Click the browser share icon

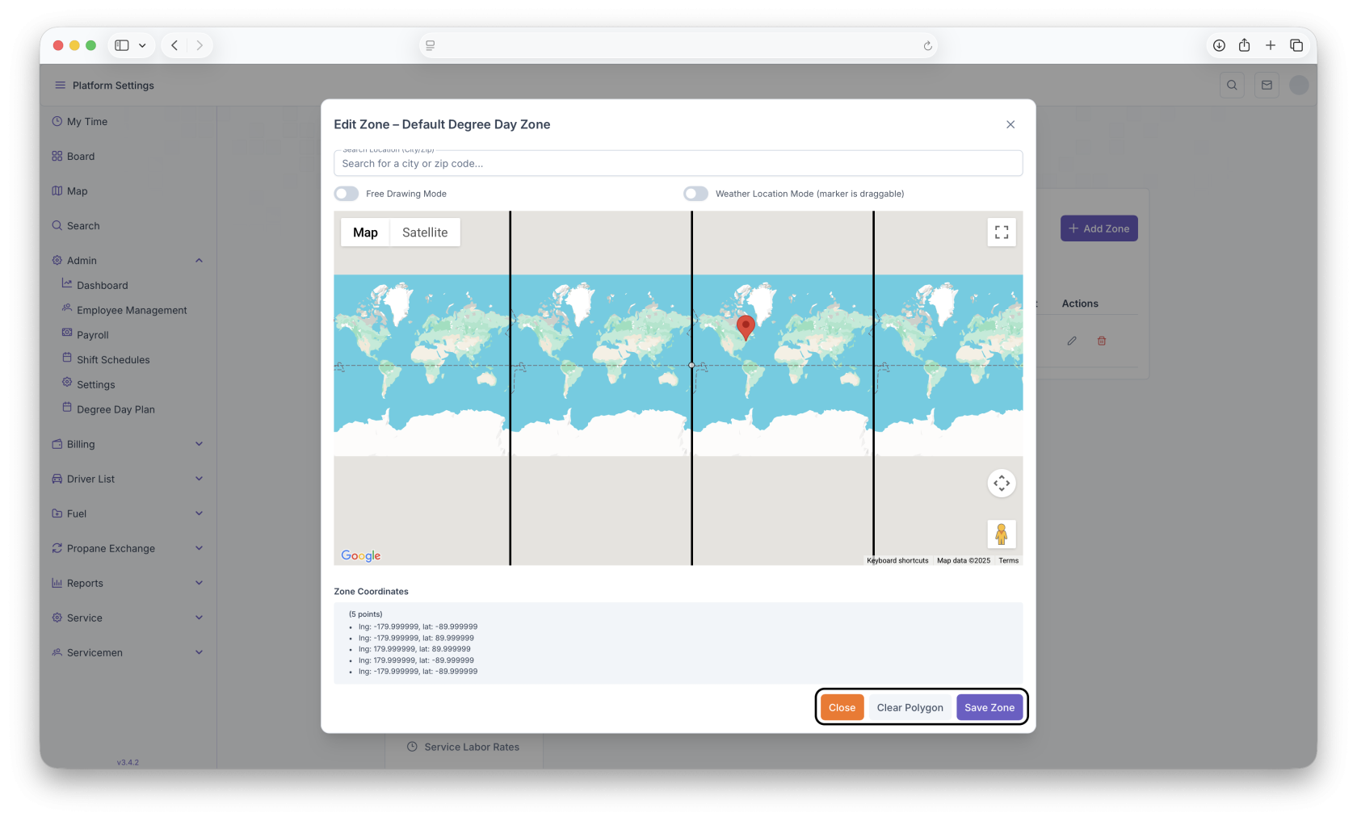point(1244,45)
